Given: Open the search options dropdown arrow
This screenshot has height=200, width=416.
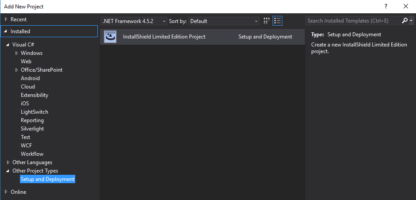Looking at the screenshot, I should (x=411, y=21).
